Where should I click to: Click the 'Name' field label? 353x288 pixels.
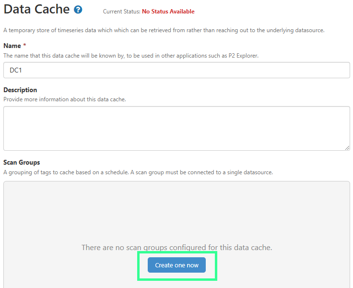point(12,46)
